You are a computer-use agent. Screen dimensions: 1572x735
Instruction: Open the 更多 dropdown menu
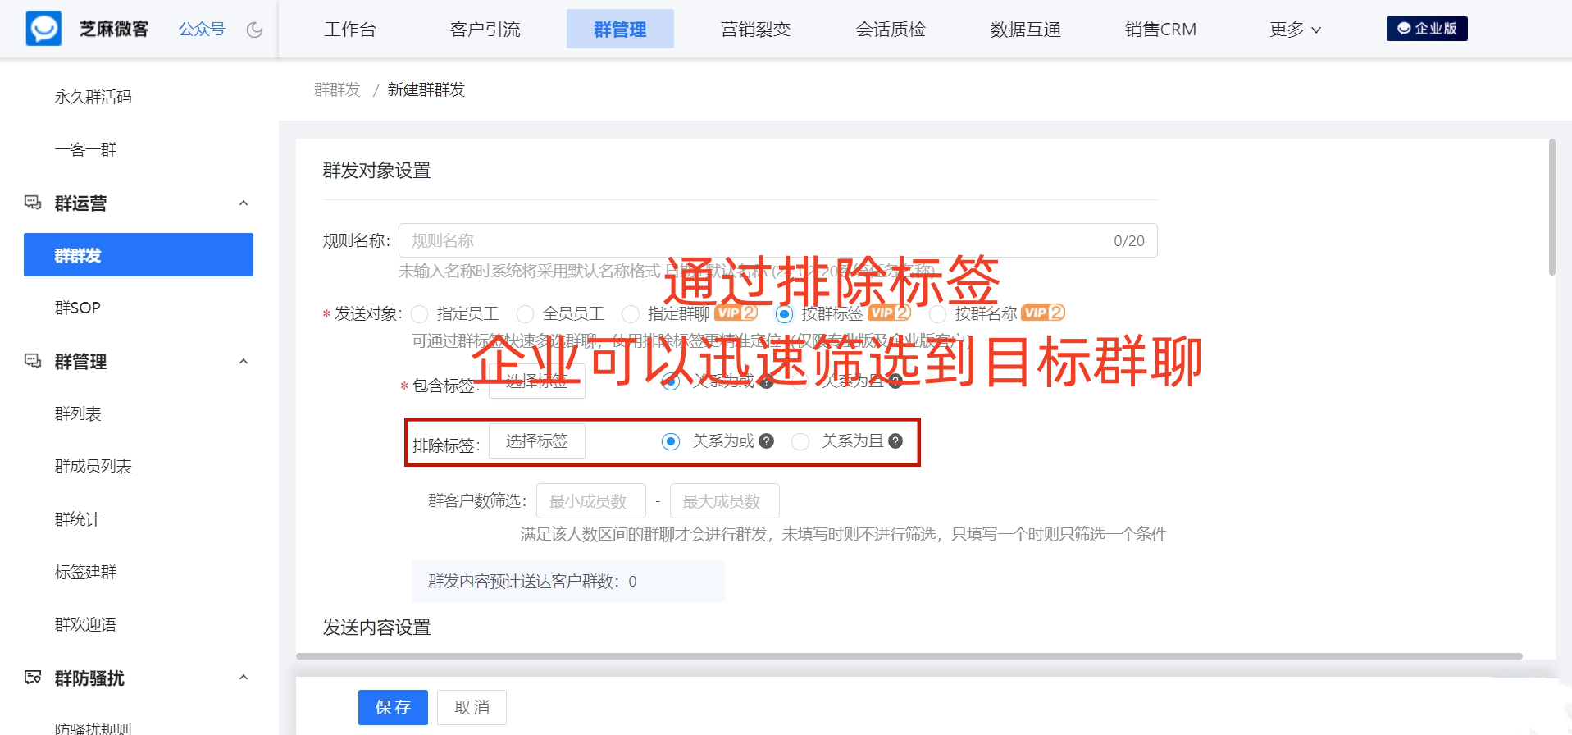(x=1295, y=30)
